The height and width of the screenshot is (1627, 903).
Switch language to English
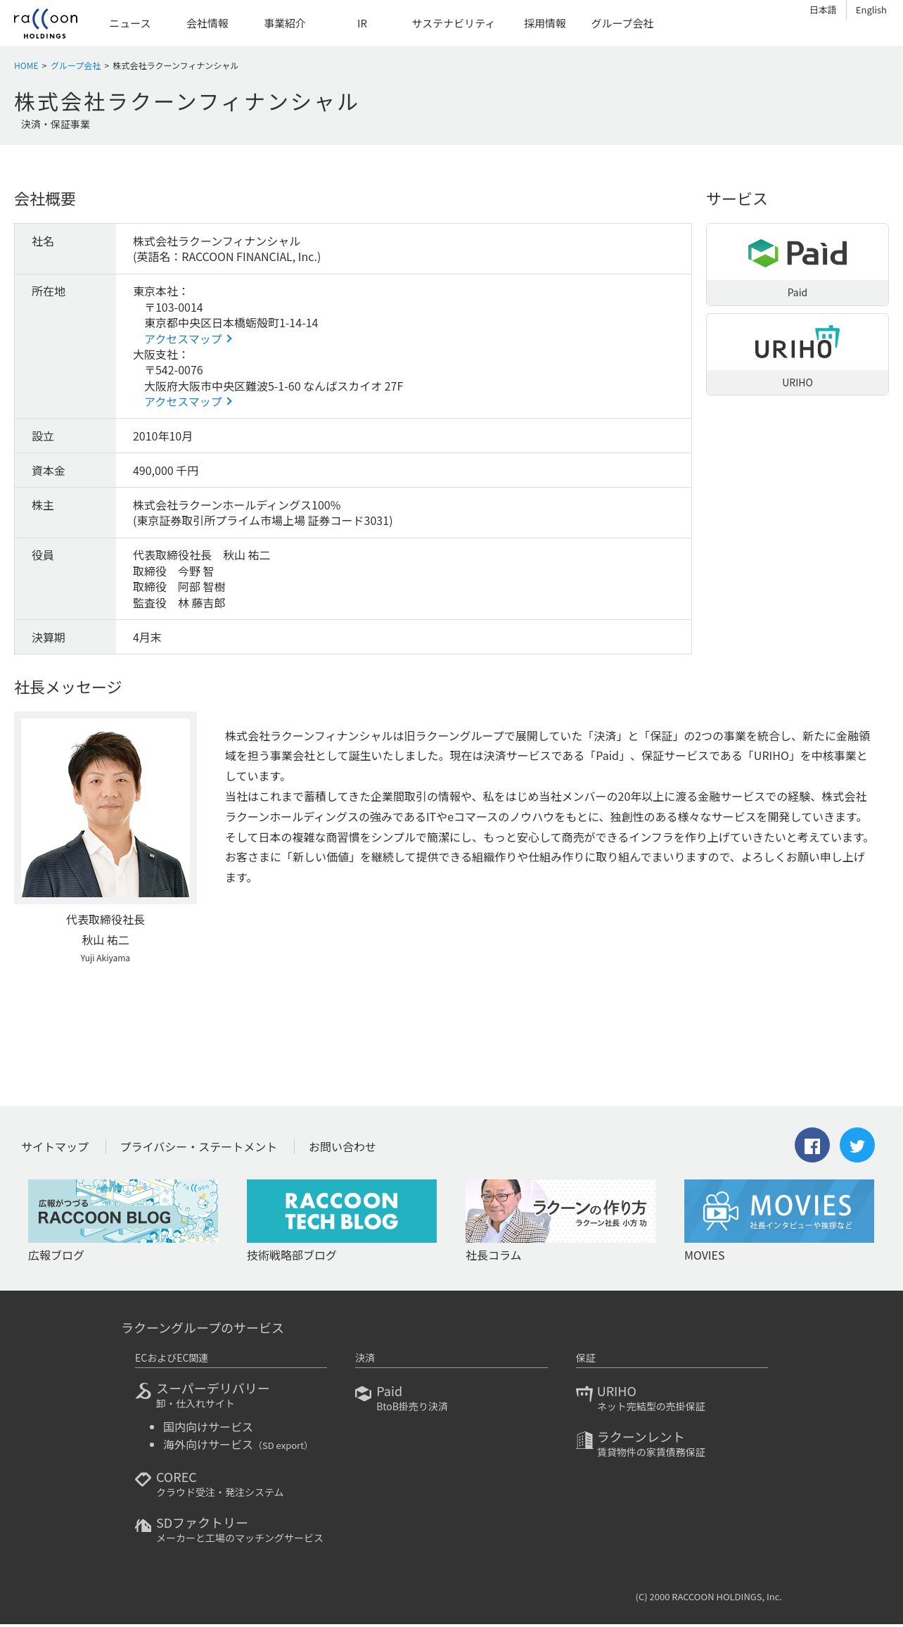871,10
